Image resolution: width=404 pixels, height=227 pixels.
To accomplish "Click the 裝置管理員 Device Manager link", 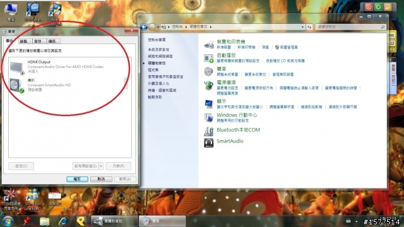I will tap(288, 47).
